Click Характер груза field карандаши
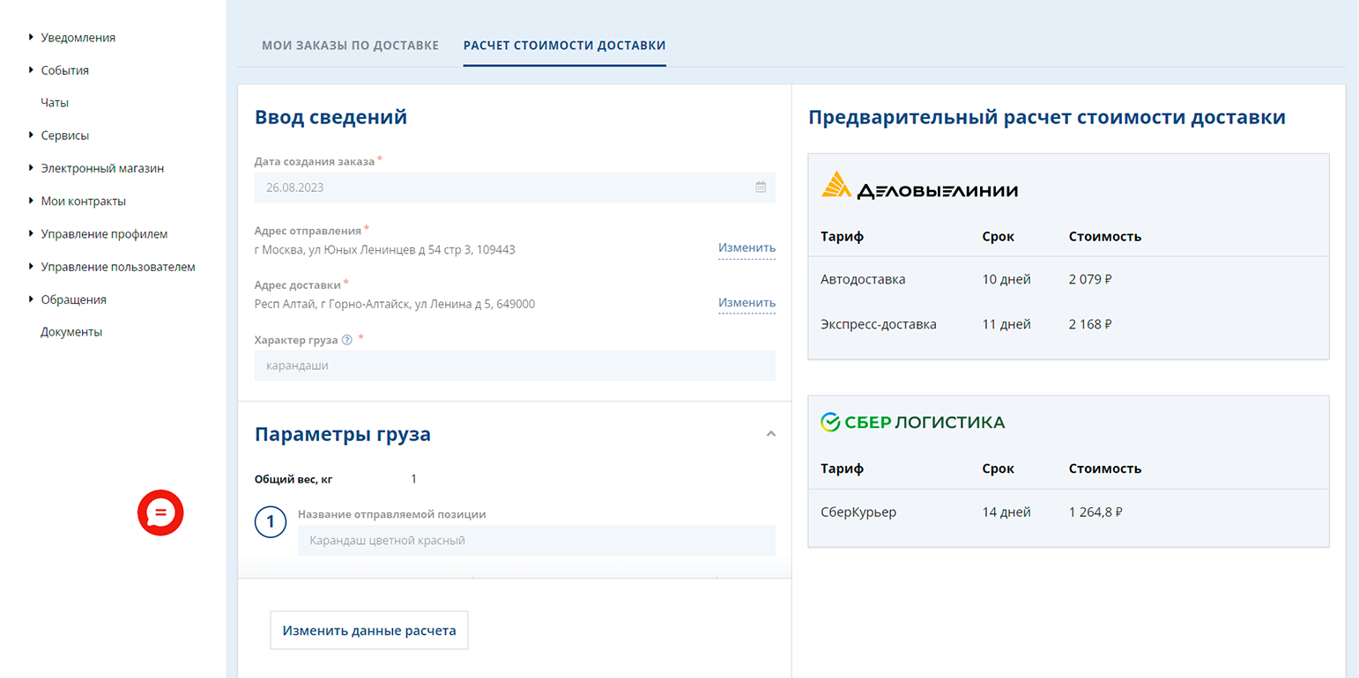Viewport: 1359px width, 678px height. 515,365
